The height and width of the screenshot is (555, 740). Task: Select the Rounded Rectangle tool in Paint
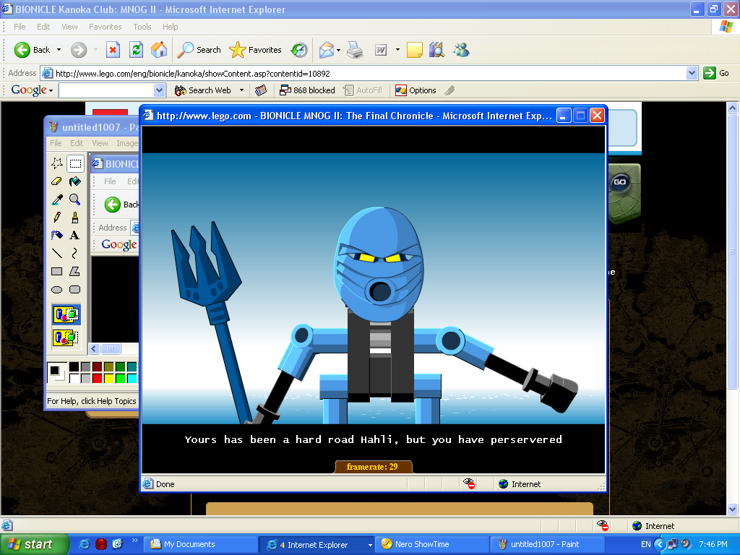75,289
